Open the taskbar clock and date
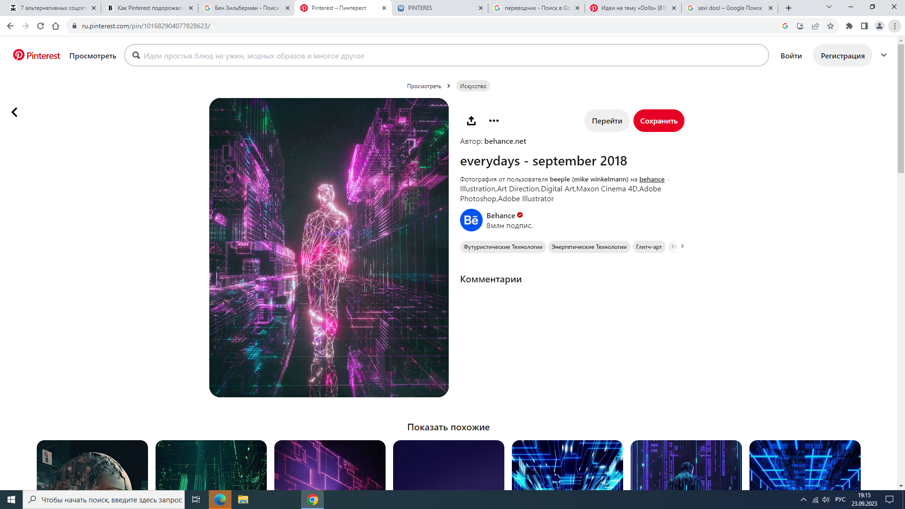Image resolution: width=905 pixels, height=509 pixels. click(x=864, y=500)
